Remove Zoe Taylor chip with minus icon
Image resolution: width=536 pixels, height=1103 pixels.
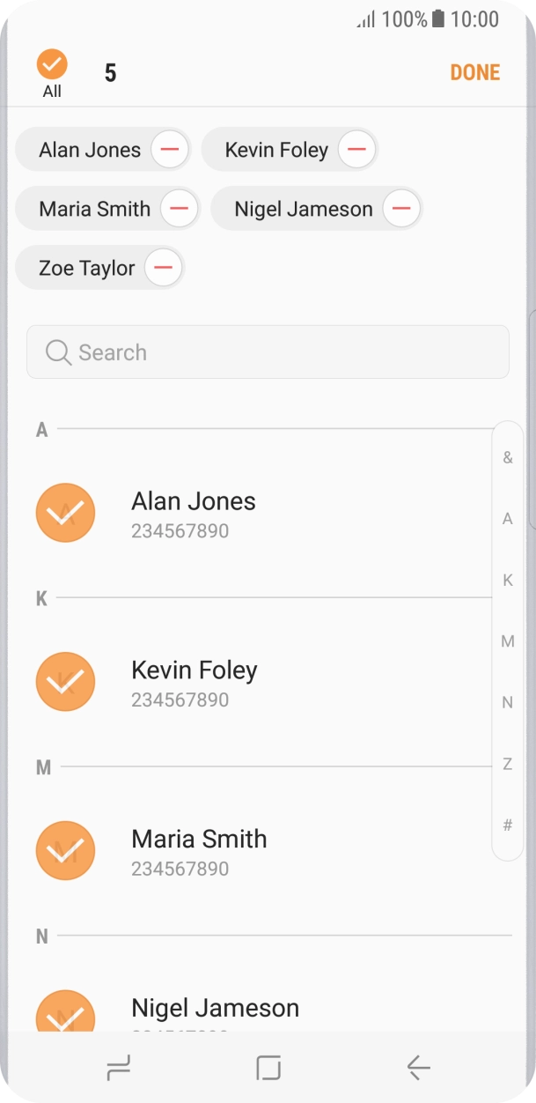163,268
